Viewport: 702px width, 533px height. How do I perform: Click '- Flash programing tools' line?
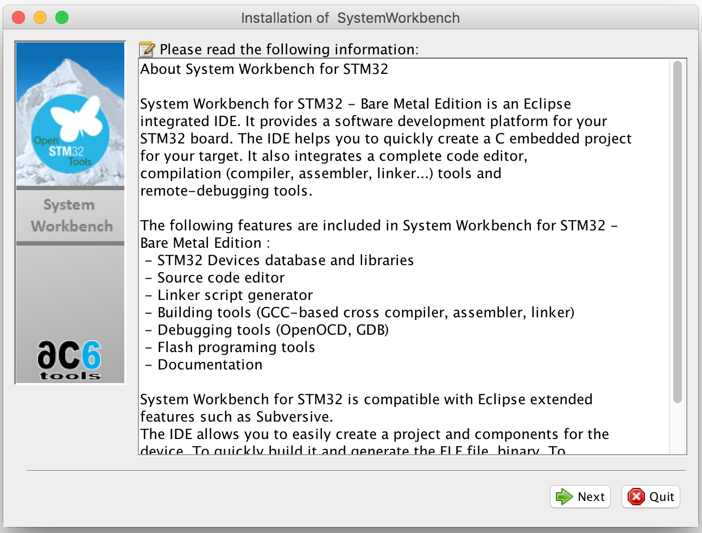[x=230, y=347]
